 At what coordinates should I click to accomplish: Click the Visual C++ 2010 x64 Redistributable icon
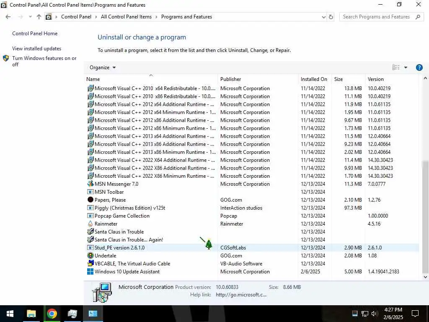(x=90, y=88)
